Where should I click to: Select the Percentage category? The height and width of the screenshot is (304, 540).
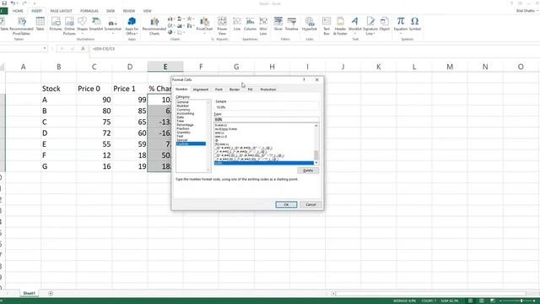tap(186, 125)
